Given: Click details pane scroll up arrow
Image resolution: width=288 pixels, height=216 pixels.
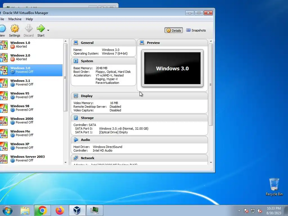Looking at the screenshot, I should pyautogui.click(x=211, y=41).
